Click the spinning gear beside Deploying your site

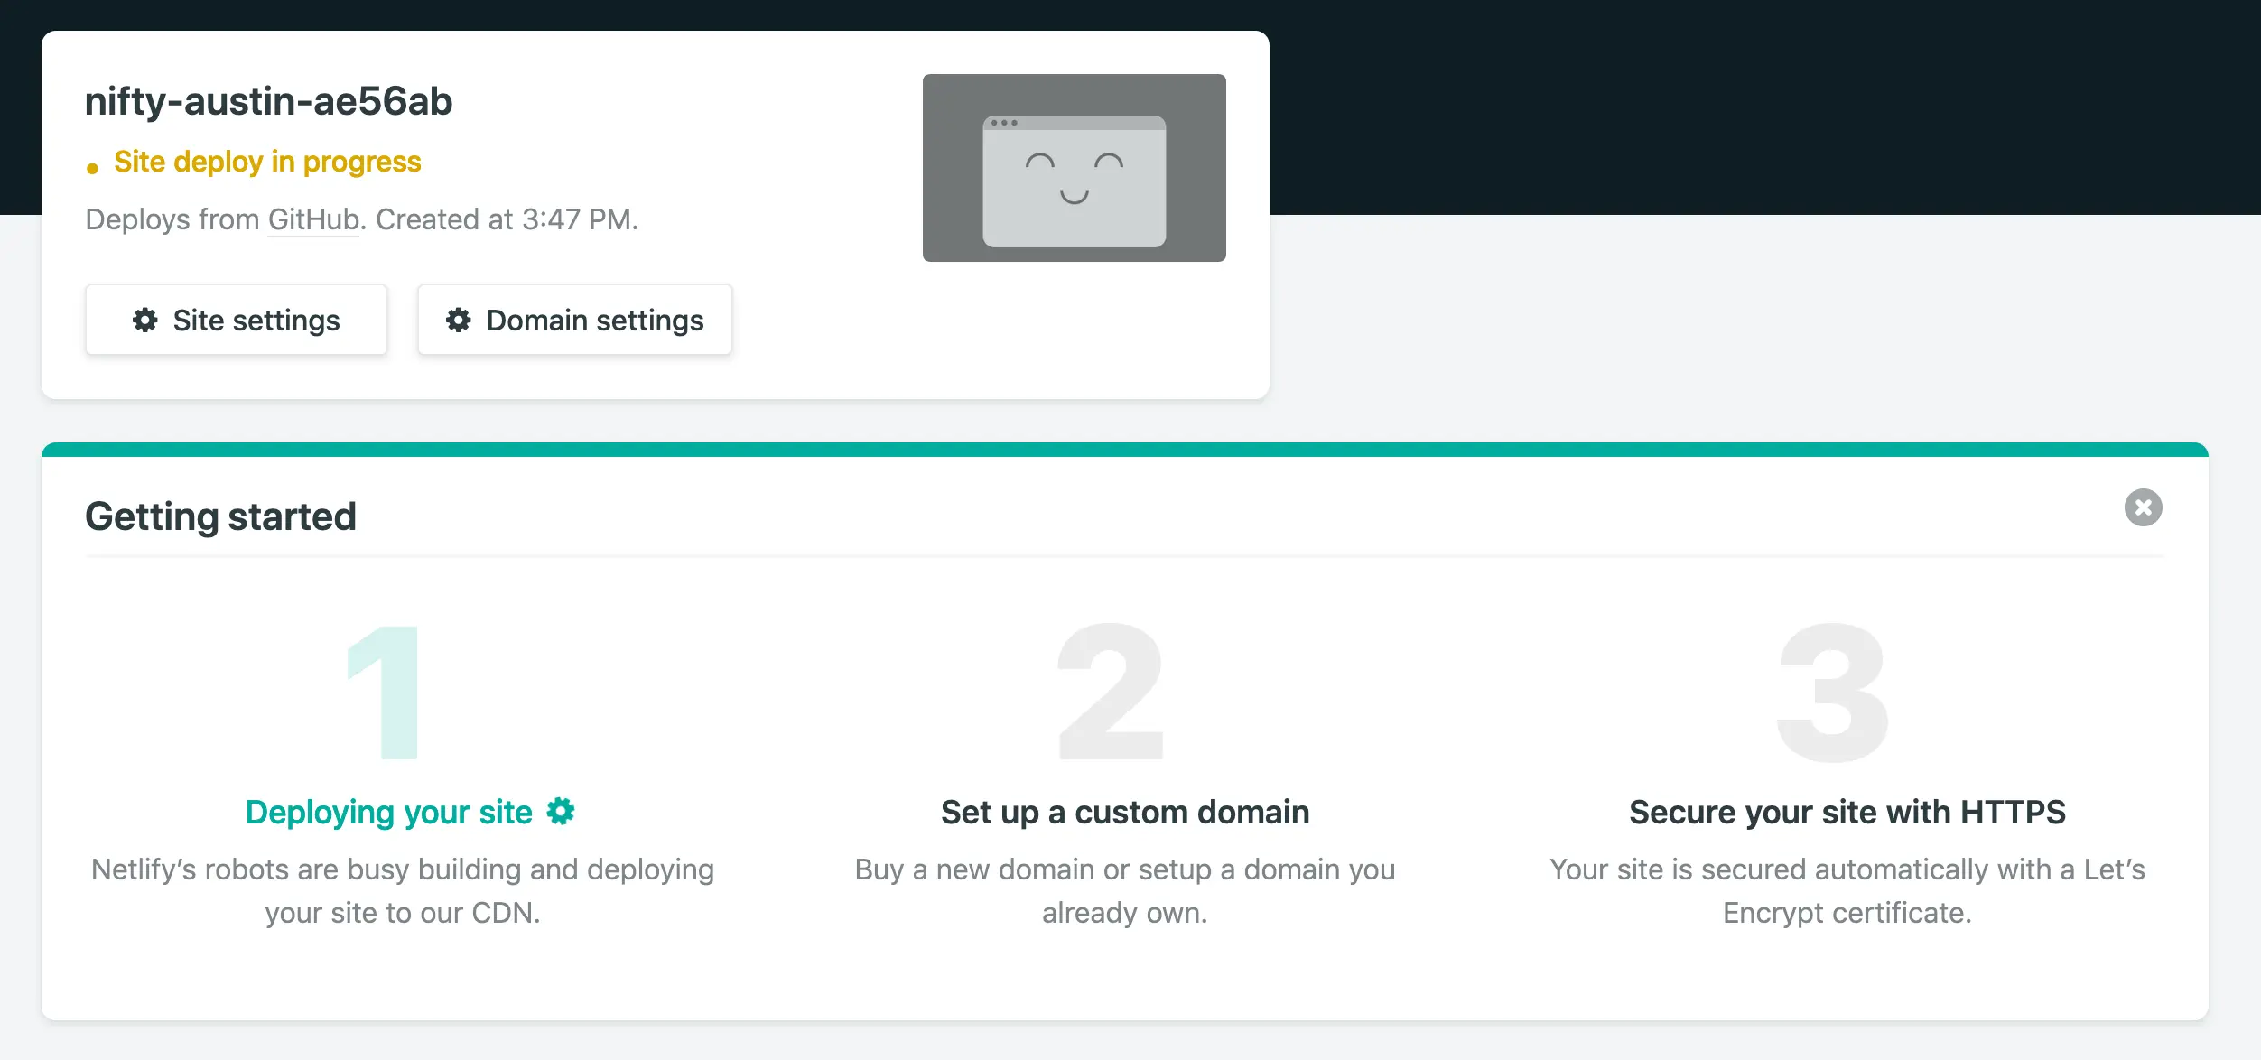[561, 811]
